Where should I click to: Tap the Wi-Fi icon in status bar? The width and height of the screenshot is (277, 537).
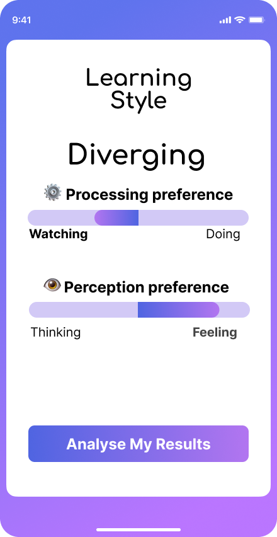coord(240,20)
